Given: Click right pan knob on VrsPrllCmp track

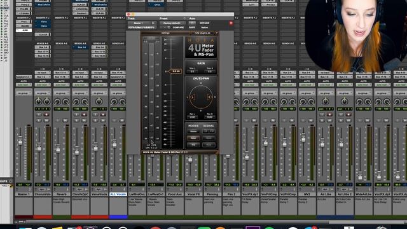Looking at the screenshot, I should [273, 102].
